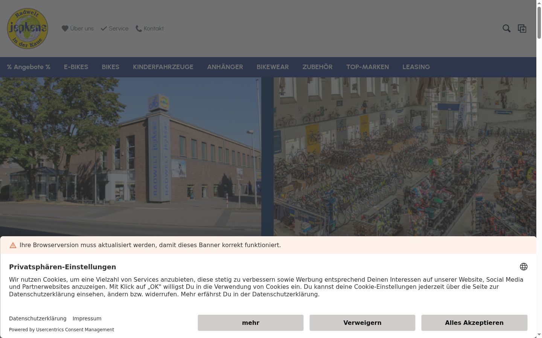Open the LEASING menu
The width and height of the screenshot is (542, 338).
pos(416,67)
